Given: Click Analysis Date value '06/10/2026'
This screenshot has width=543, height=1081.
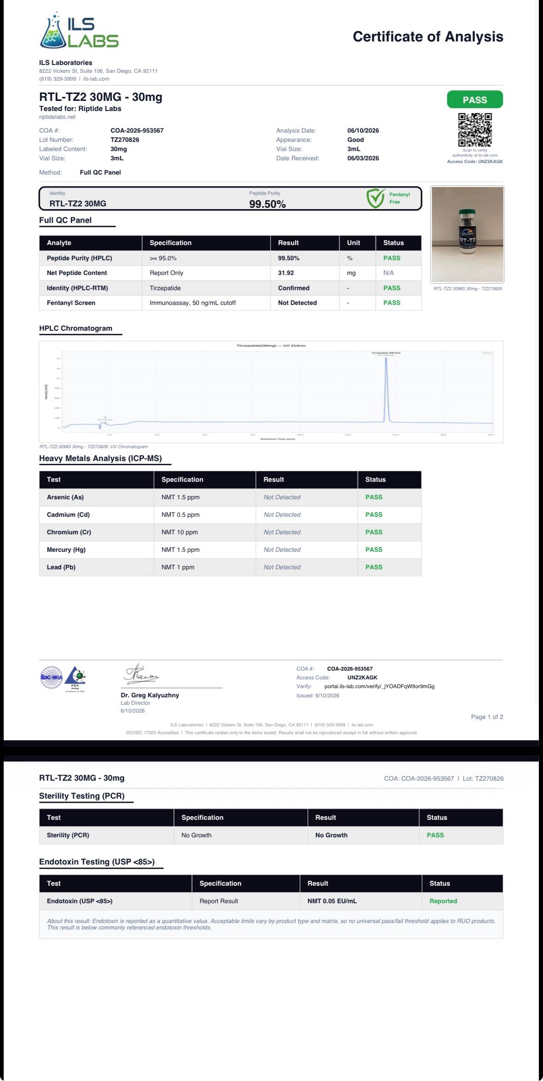Looking at the screenshot, I should (363, 130).
